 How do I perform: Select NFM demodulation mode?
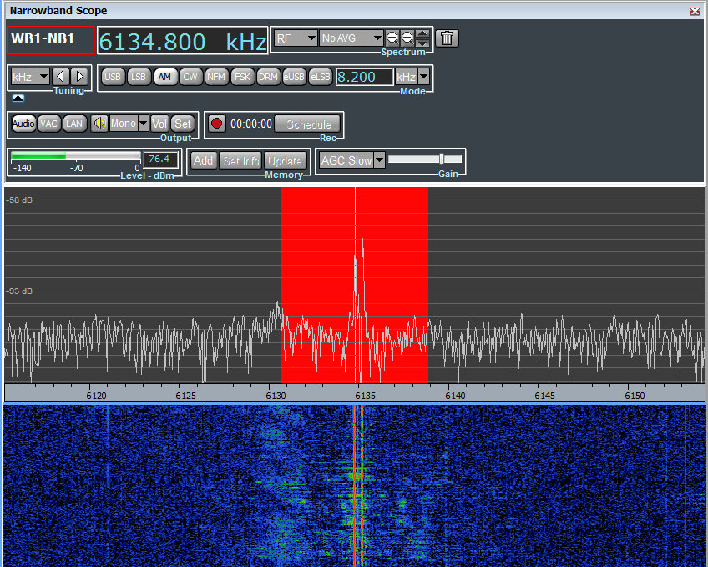[216, 77]
